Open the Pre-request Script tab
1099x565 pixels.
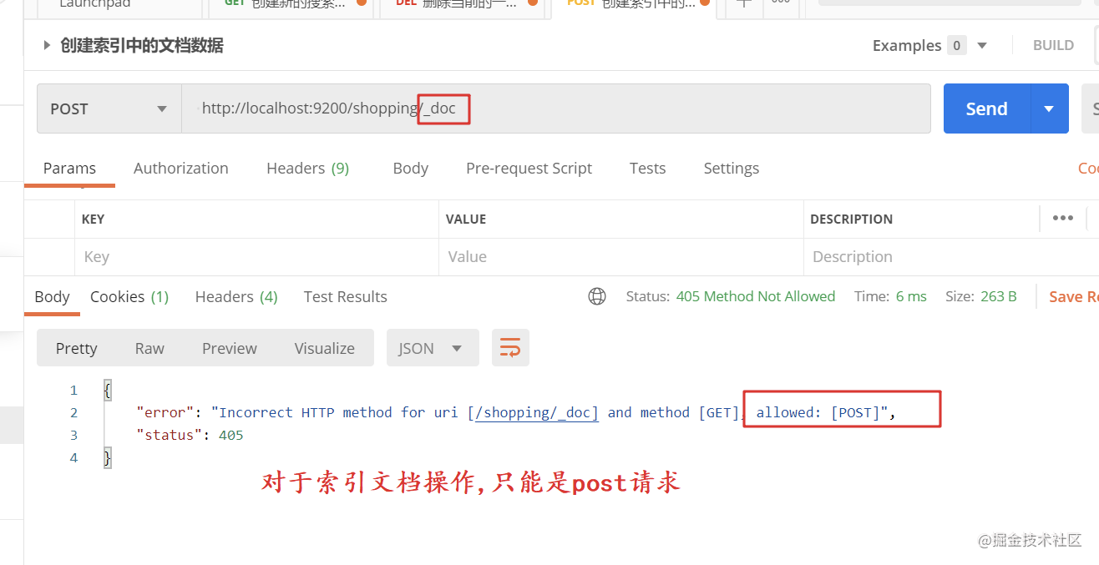point(529,168)
